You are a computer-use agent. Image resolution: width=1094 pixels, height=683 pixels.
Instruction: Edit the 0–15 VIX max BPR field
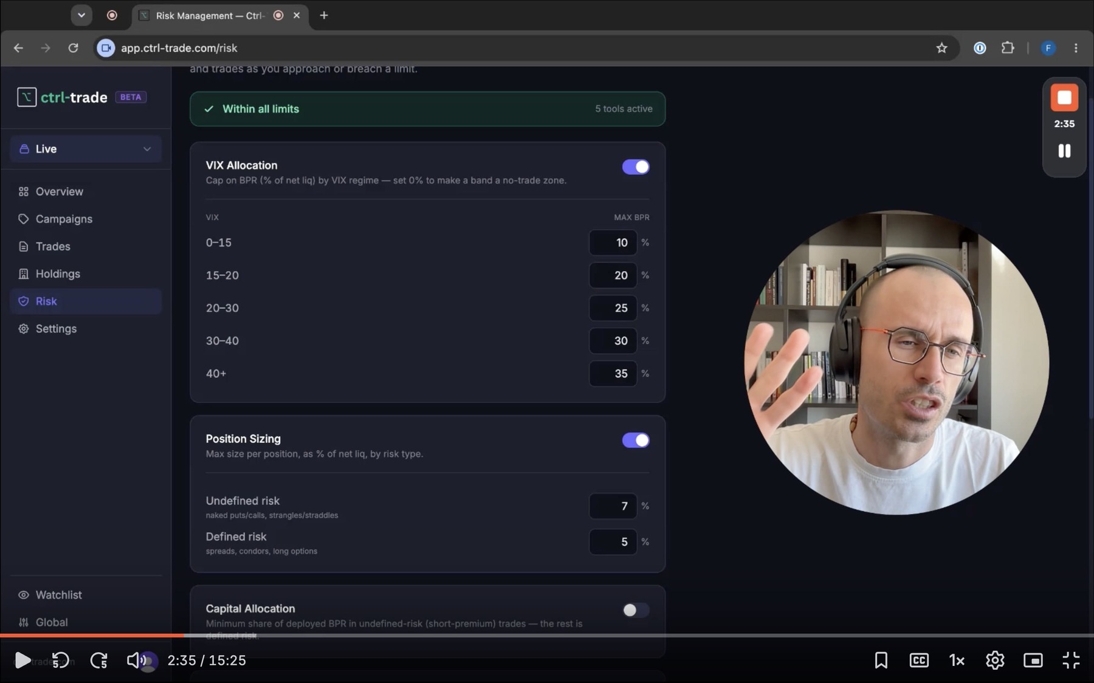[x=613, y=242]
